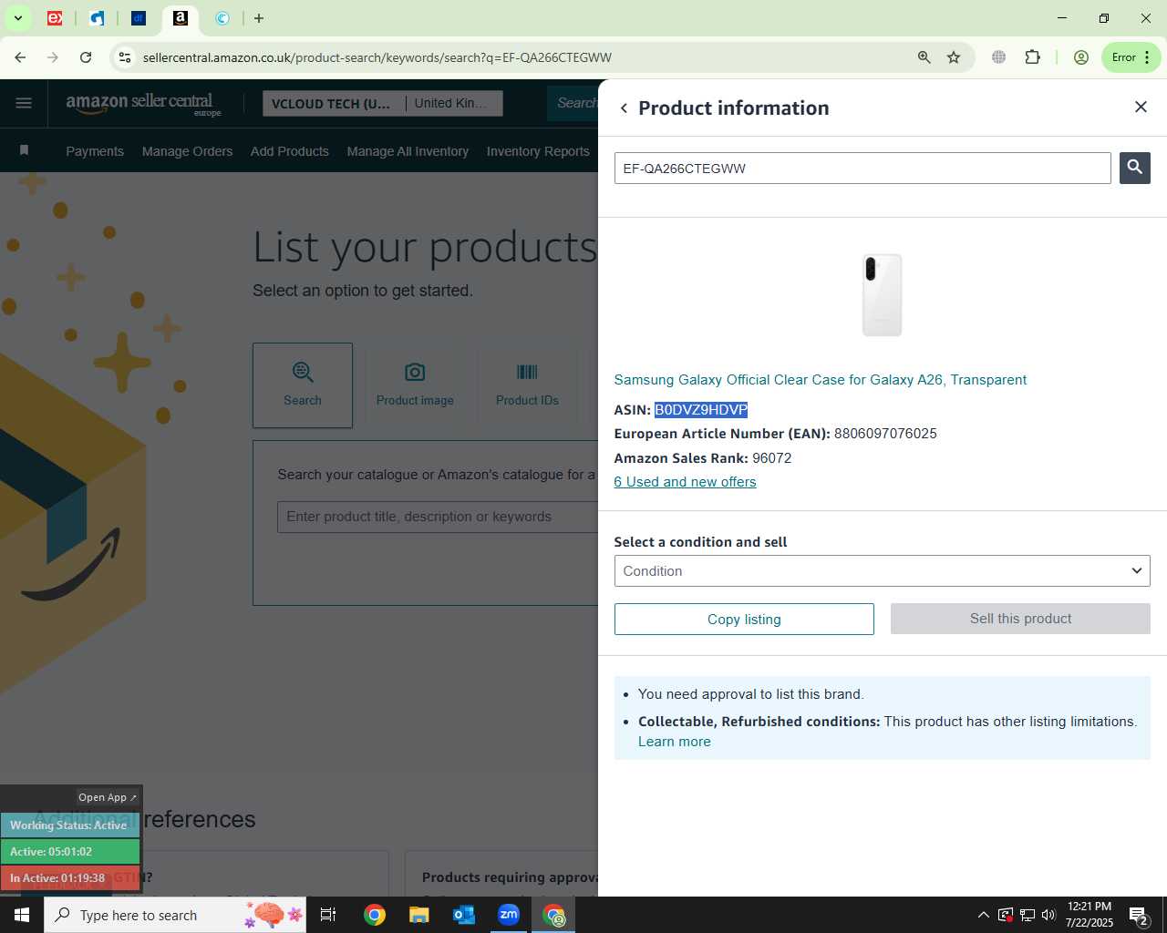Open the browser profile icon
Viewport: 1167px width, 933px height.
pos(1081,57)
